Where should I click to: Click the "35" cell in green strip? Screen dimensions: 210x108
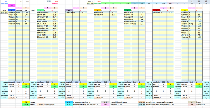(120, 3)
